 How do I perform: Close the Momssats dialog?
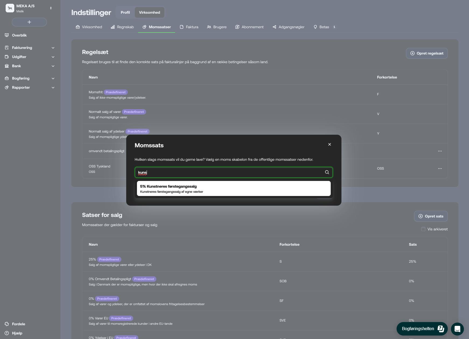330,144
